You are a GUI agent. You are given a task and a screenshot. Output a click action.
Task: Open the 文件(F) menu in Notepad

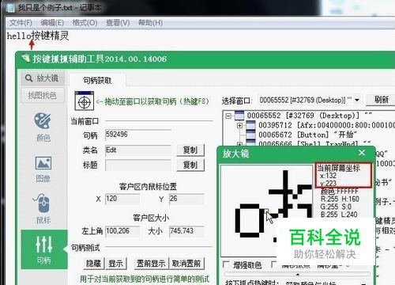21,23
